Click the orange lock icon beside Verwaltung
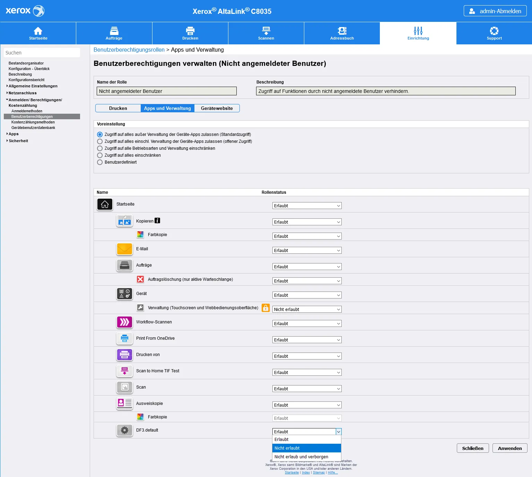532x477 pixels. coord(265,308)
